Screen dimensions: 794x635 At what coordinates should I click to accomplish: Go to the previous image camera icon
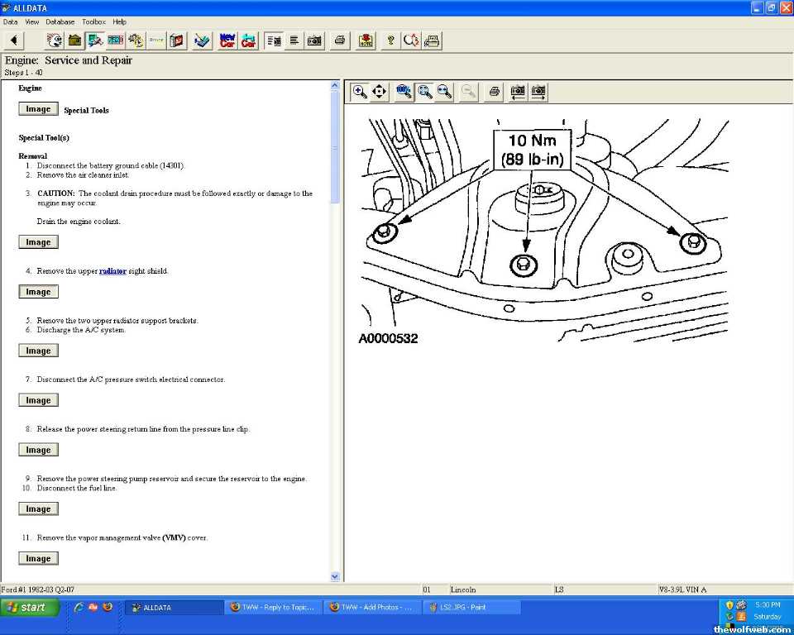[518, 92]
